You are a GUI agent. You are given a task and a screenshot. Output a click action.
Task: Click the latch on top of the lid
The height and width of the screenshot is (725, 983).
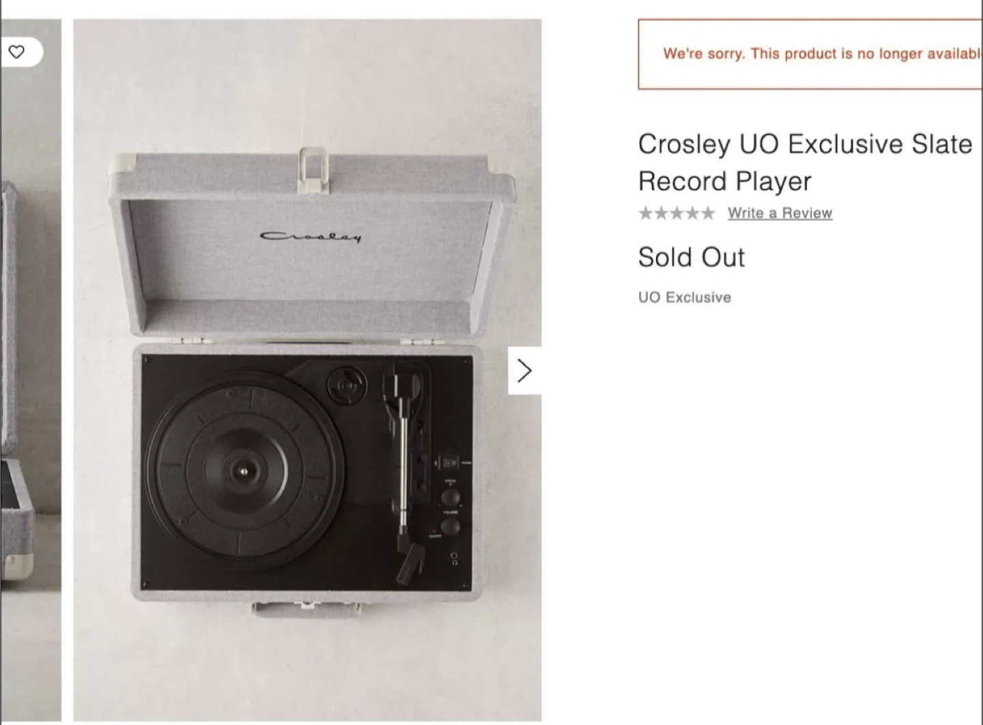[x=313, y=167]
